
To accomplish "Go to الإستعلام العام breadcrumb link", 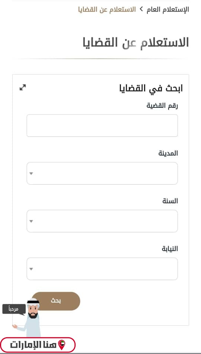I will pos(167,9).
